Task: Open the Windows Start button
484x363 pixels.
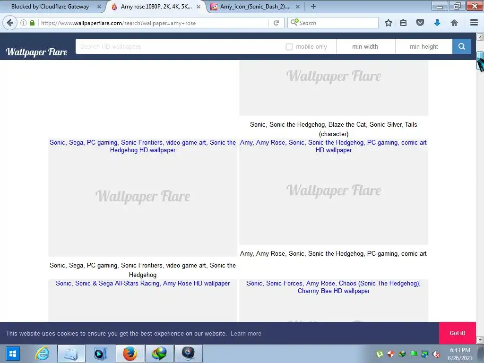Action: (12, 354)
